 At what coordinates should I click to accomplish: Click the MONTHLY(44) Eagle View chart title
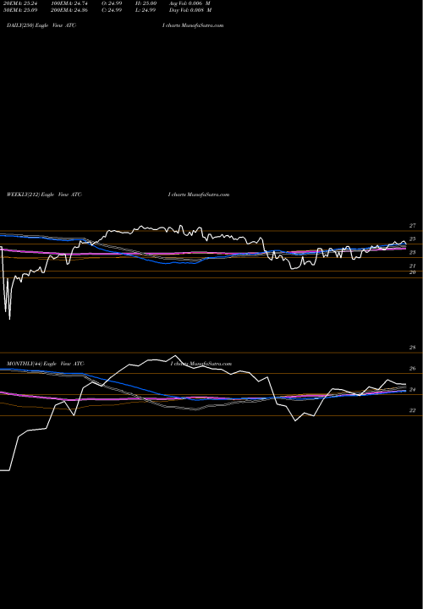[46, 364]
